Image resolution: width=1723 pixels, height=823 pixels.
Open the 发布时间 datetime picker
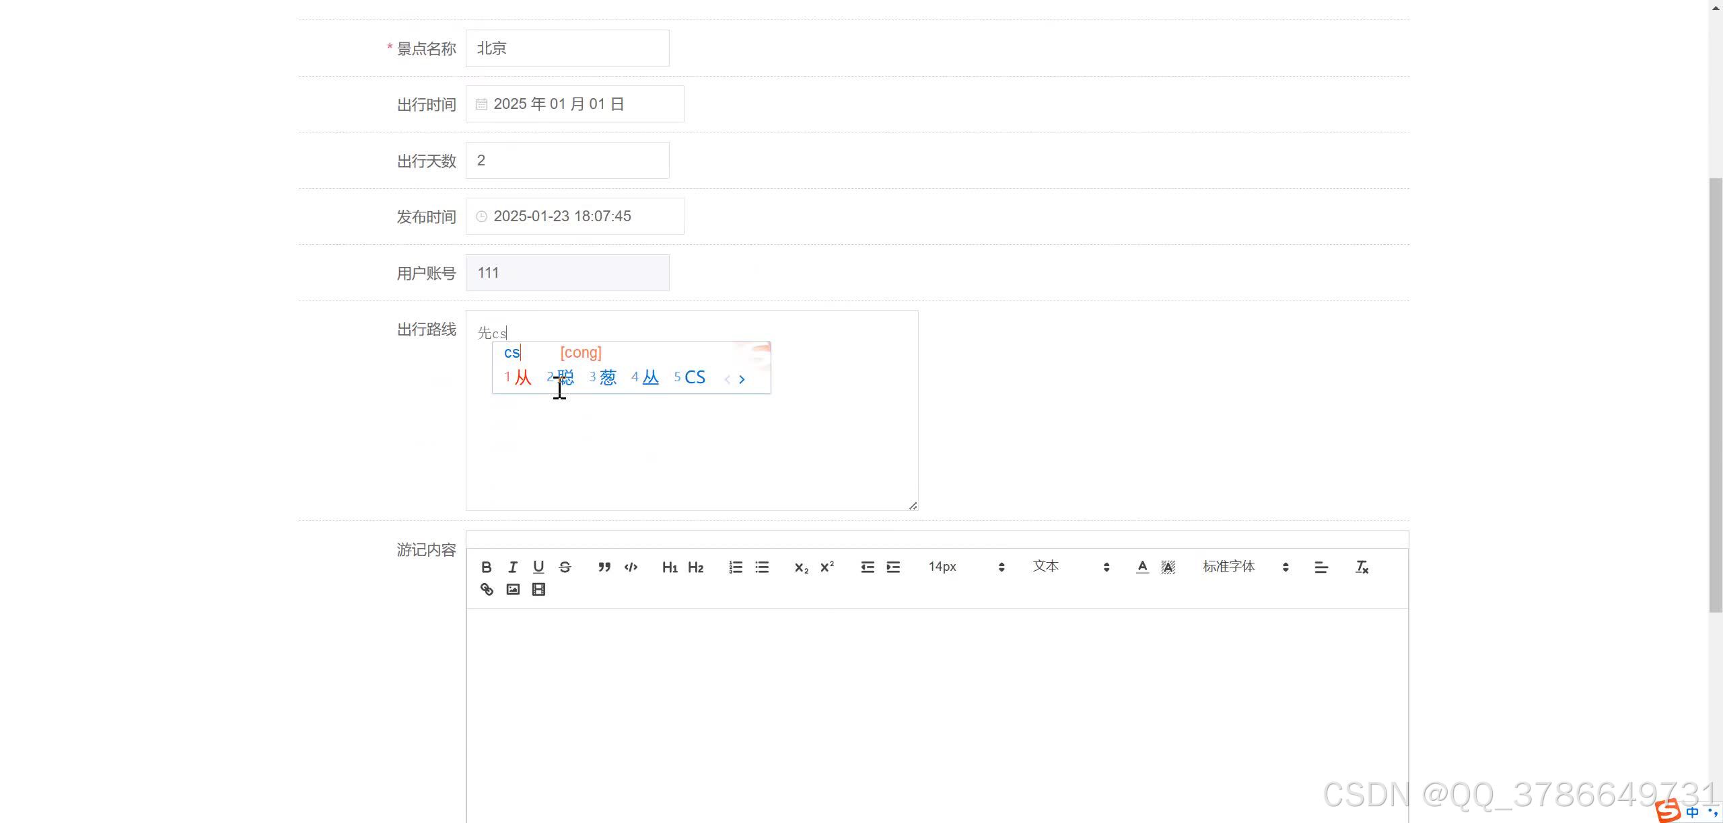click(575, 216)
